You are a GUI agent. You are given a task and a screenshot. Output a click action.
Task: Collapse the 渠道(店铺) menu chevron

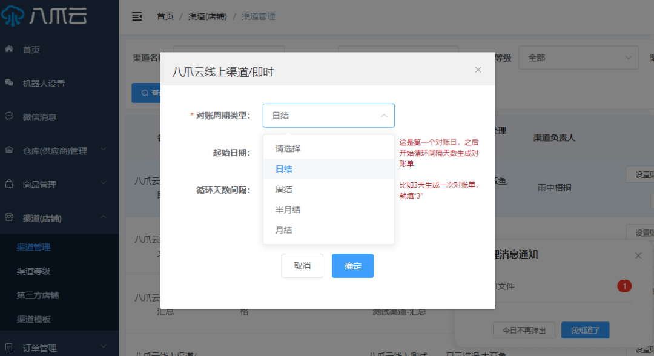point(104,217)
